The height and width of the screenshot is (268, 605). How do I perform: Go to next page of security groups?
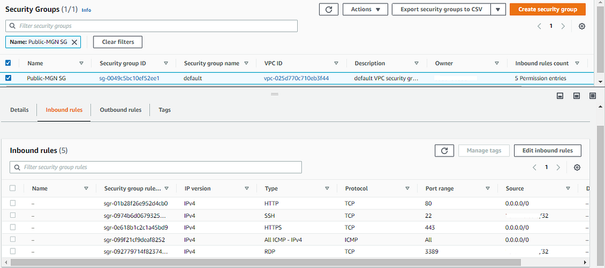tap(563, 26)
